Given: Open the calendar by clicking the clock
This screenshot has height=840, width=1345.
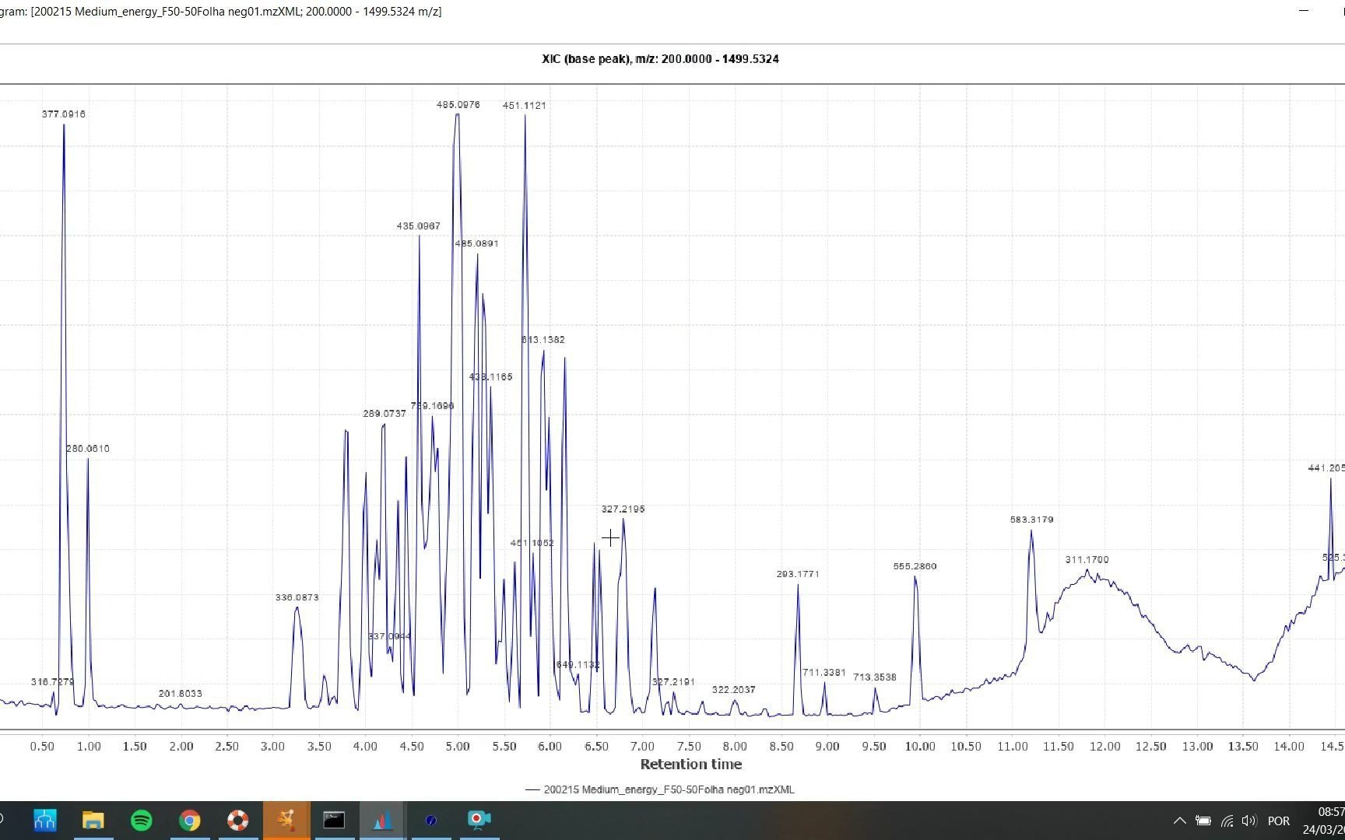Looking at the screenshot, I should pyautogui.click(x=1322, y=821).
